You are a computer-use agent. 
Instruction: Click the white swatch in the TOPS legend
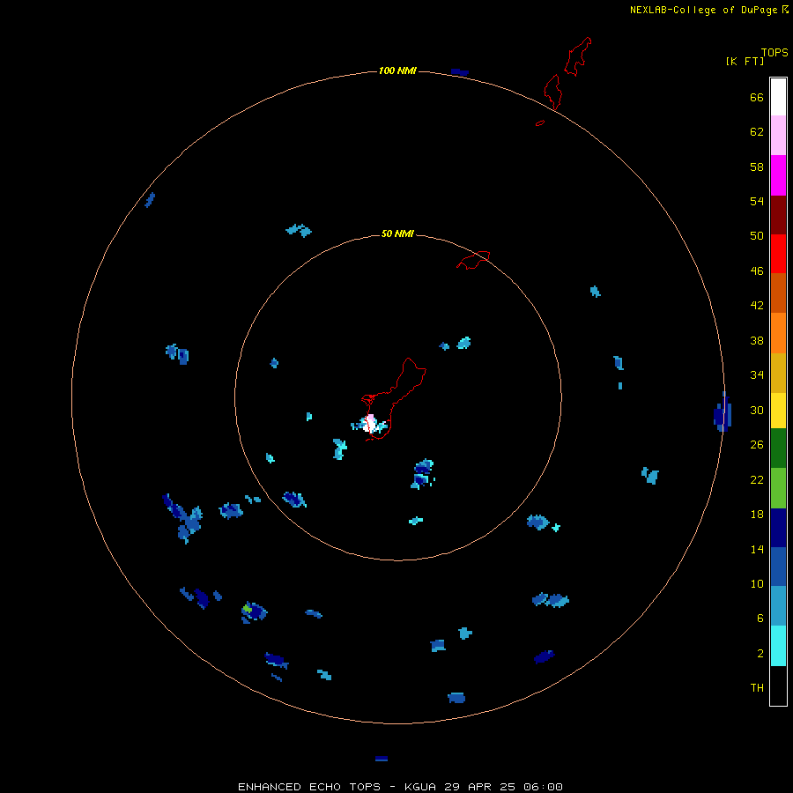[x=778, y=97]
